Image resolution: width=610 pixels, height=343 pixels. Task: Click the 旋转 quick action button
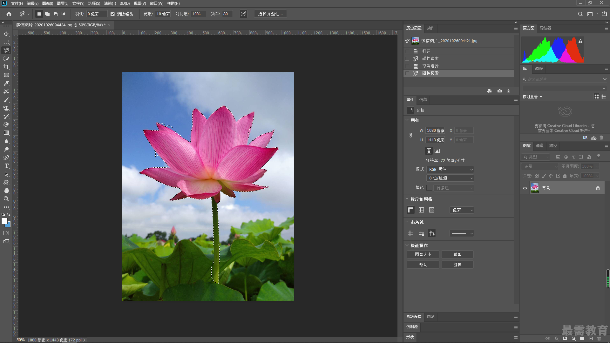457,265
